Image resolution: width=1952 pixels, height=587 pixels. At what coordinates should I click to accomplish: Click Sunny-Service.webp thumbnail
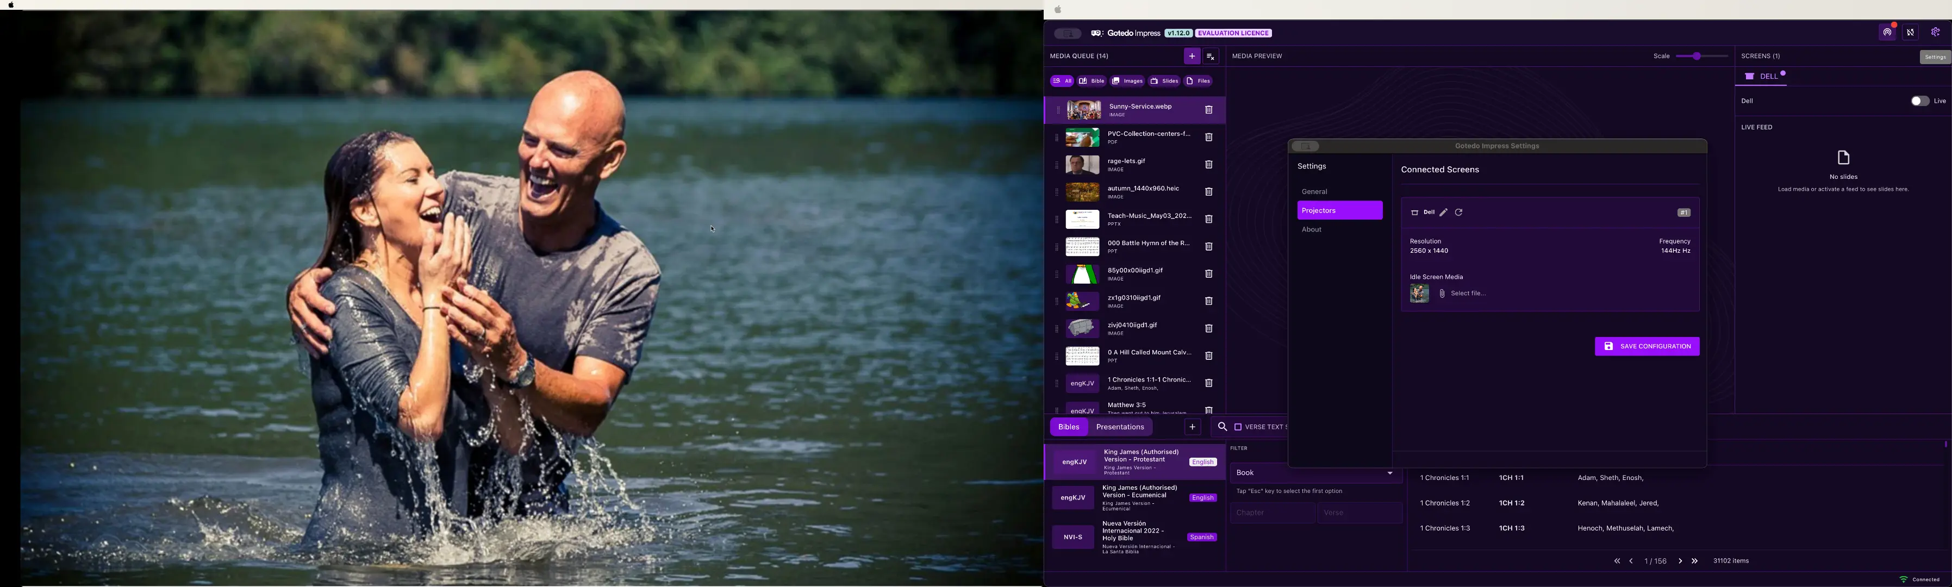pos(1083,110)
